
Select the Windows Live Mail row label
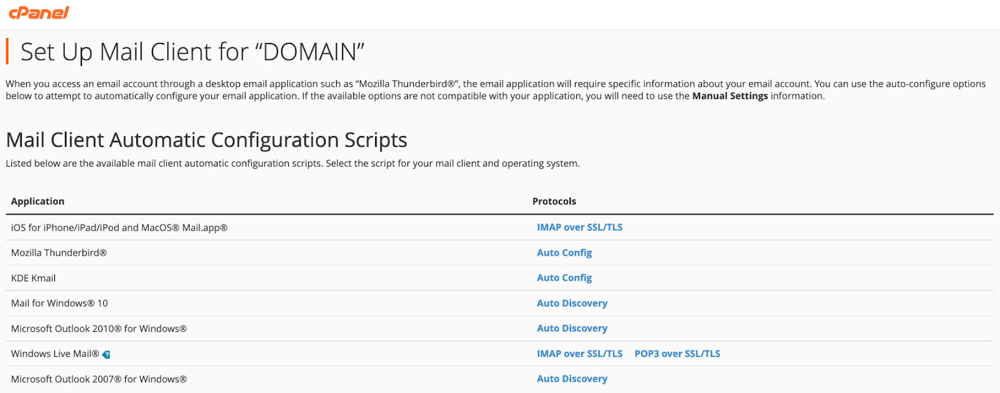tap(55, 354)
